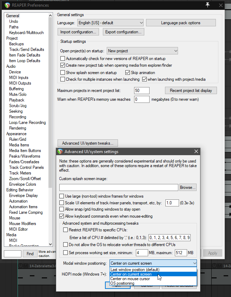
Task: Browse for custom splash screen image
Action: pos(188,187)
